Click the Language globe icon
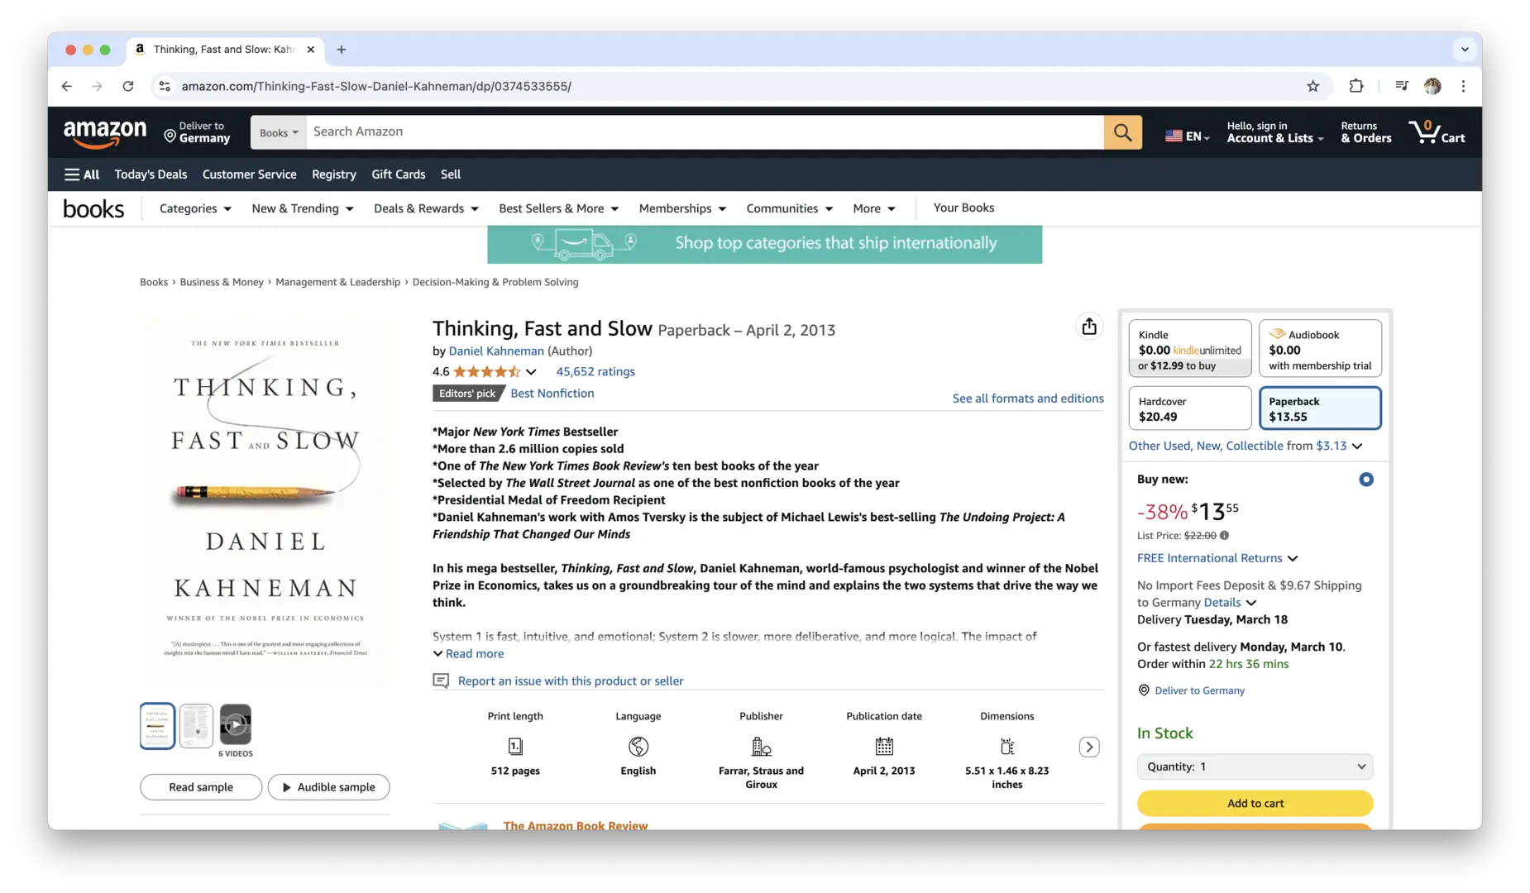 [x=638, y=747]
